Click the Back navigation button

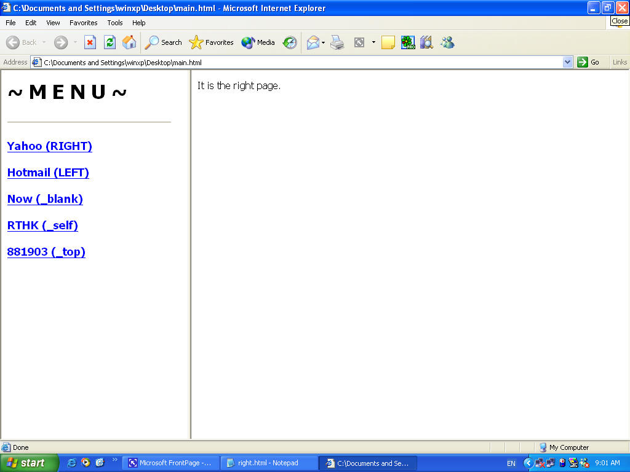pos(21,42)
